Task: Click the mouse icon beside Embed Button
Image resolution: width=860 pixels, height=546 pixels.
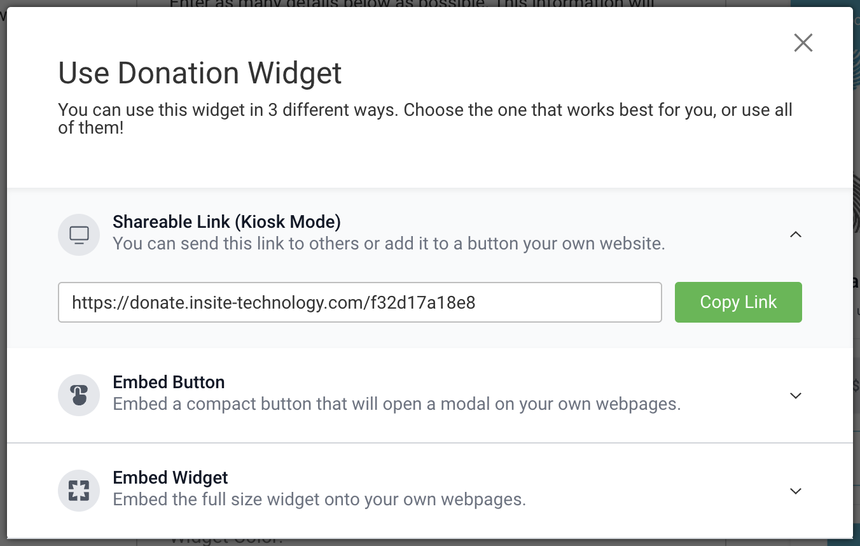Action: coord(79,395)
